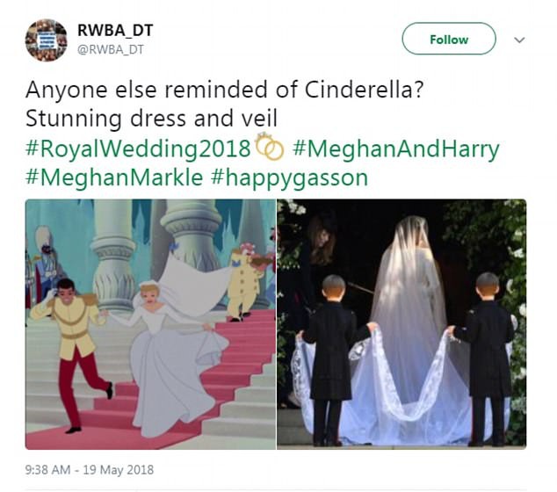Click the RWBA_DT profile avatar
Screen dimensions: 557x492
coord(47,40)
